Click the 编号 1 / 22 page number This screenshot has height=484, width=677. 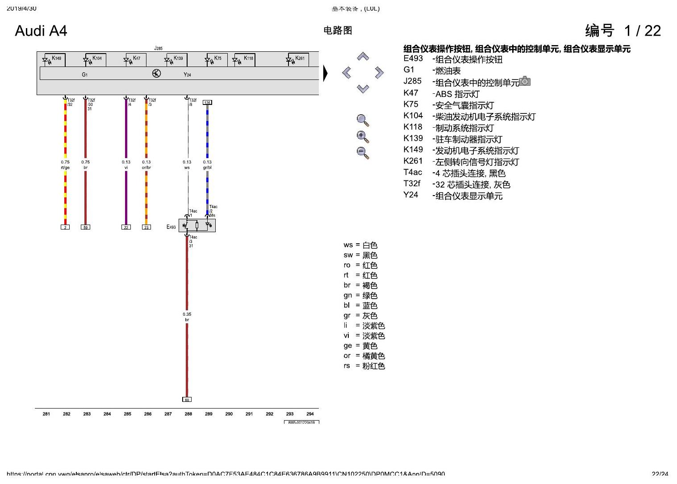tap(623, 30)
